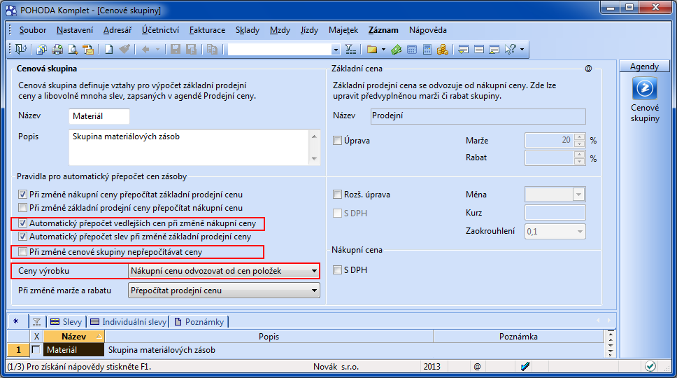
Task: Switch to the Slevy tab
Action: click(x=66, y=322)
